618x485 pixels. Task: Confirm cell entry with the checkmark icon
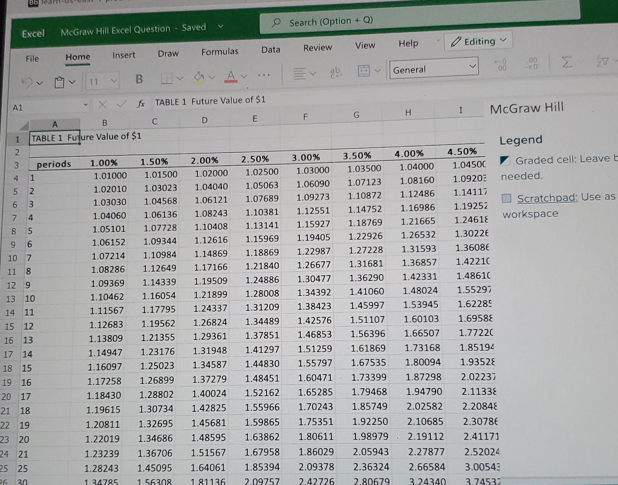121,103
